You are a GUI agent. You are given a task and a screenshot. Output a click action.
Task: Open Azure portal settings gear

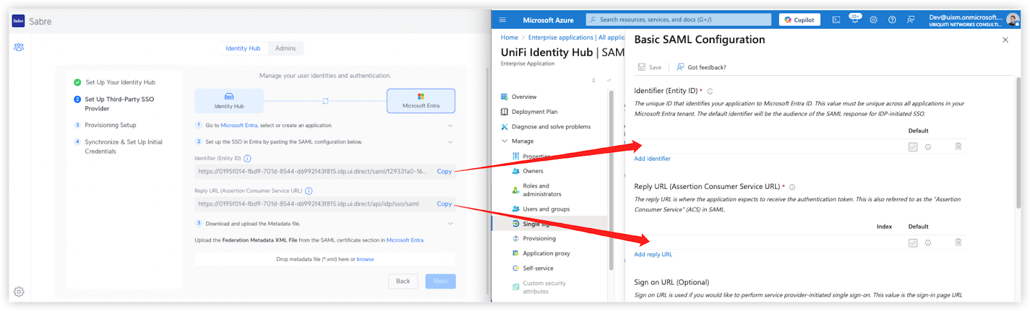(874, 20)
